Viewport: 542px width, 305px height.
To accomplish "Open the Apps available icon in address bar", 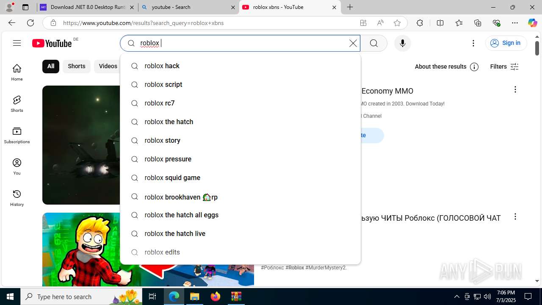I will coord(363,23).
